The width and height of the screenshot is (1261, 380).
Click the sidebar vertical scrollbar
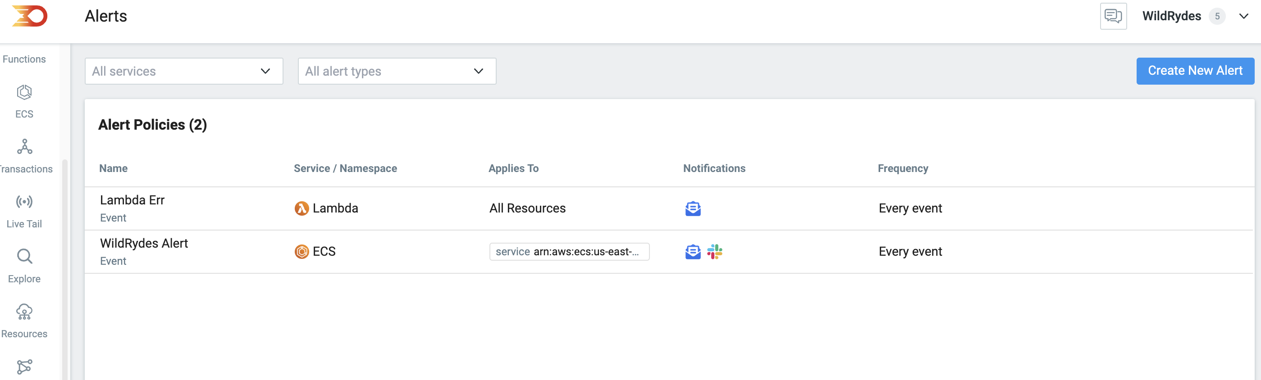click(x=64, y=269)
